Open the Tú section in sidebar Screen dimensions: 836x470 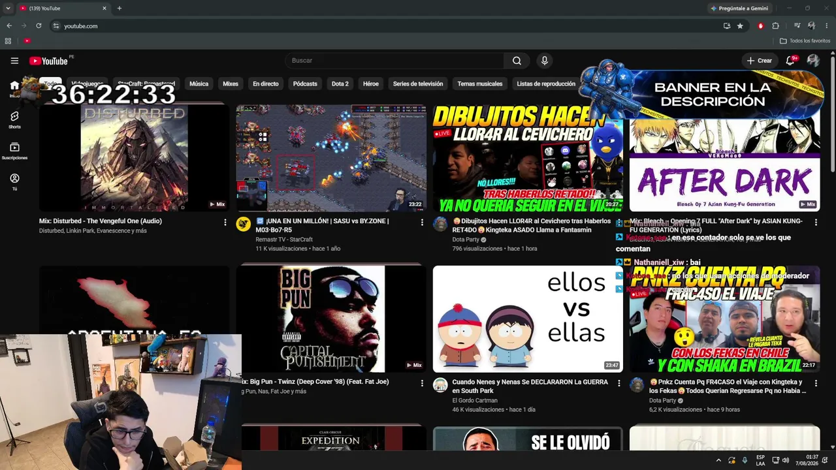pos(14,181)
